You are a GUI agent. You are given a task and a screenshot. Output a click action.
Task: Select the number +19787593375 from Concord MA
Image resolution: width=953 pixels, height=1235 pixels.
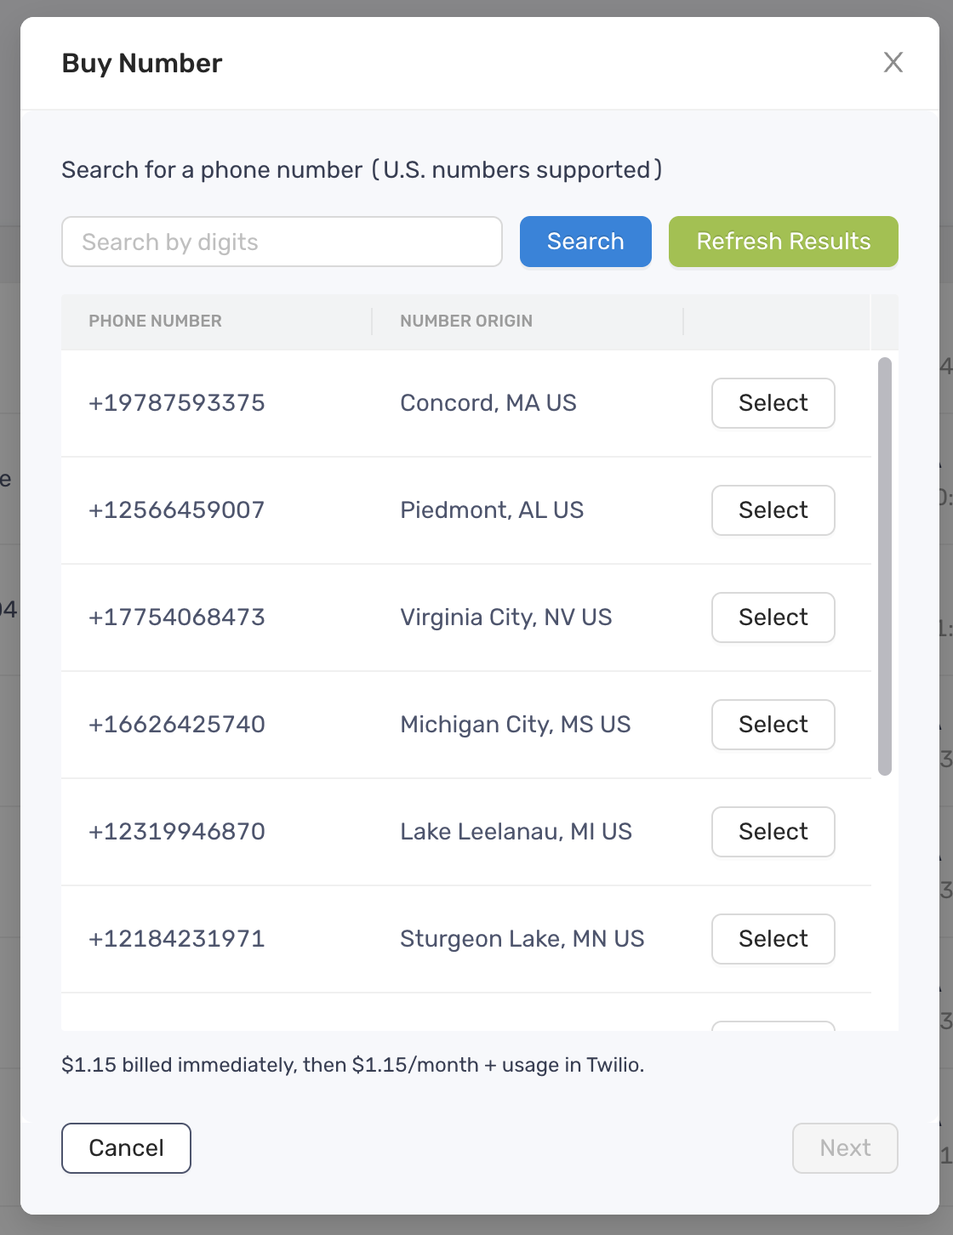(773, 403)
